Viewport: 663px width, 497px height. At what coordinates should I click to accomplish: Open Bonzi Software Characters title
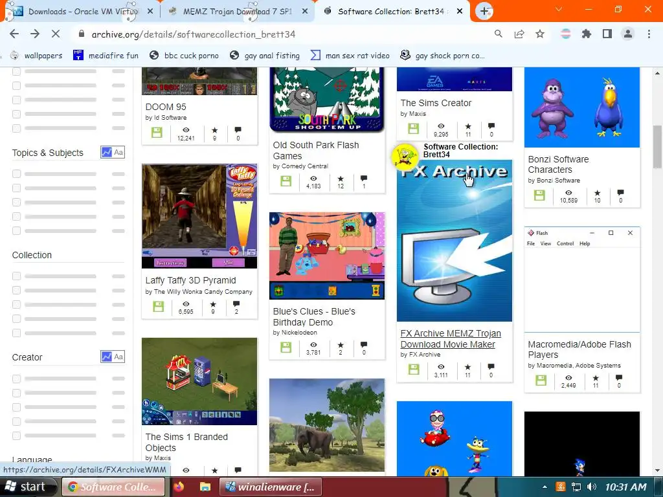tap(558, 164)
